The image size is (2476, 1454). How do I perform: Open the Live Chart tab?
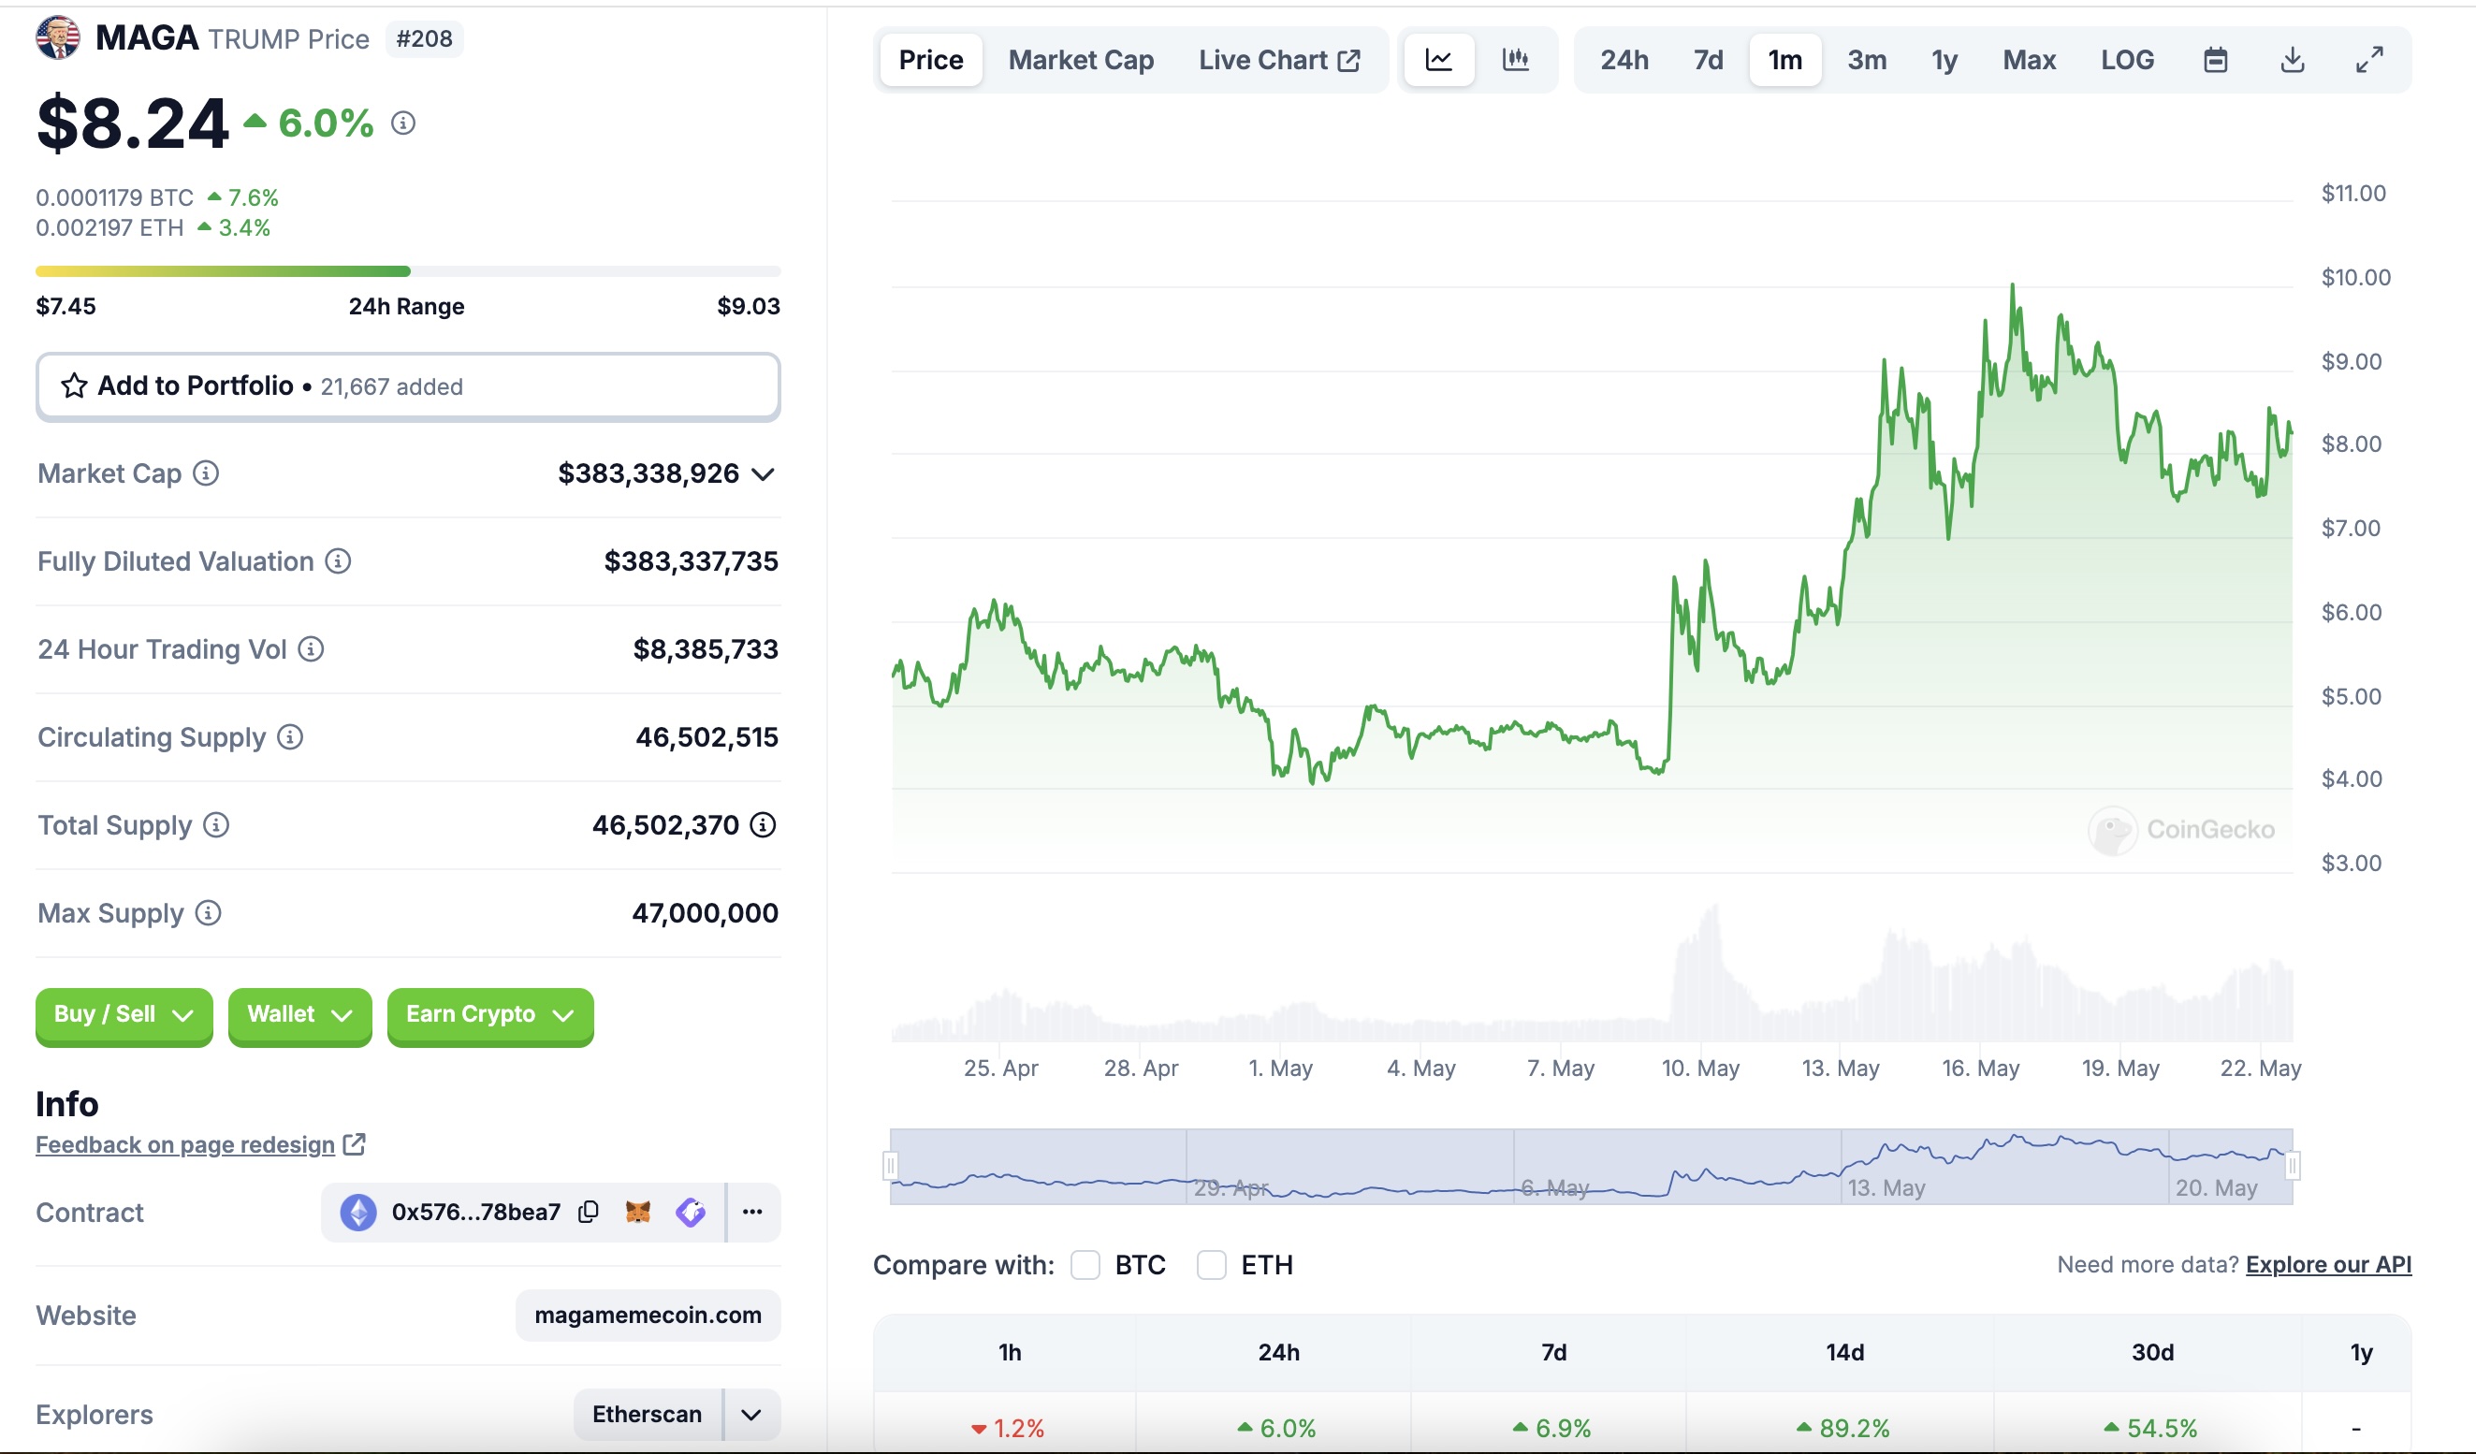[1279, 60]
